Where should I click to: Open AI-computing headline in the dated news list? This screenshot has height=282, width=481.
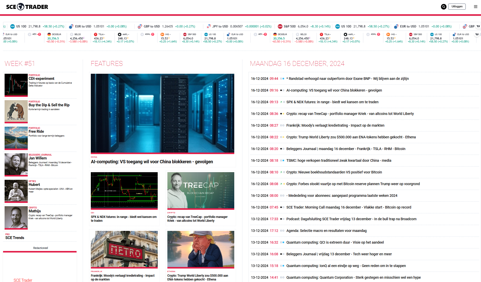334,91
